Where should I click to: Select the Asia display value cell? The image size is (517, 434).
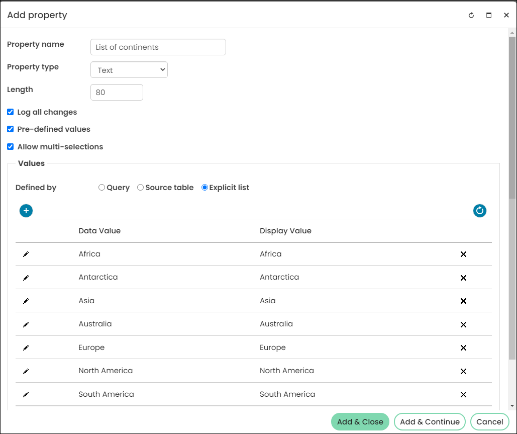(267, 301)
